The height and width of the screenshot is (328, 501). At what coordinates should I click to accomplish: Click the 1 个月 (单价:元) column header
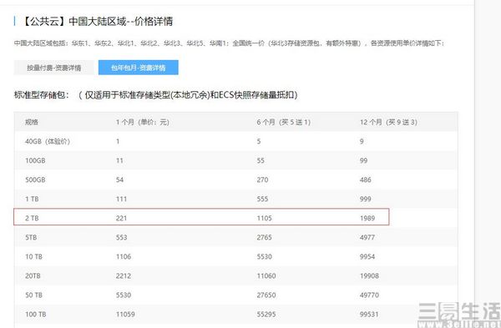point(143,122)
